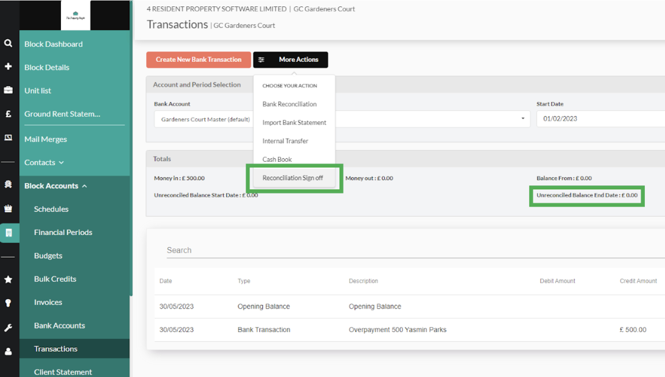
Task: Open the user profile icon in sidebar
Action: (8, 351)
